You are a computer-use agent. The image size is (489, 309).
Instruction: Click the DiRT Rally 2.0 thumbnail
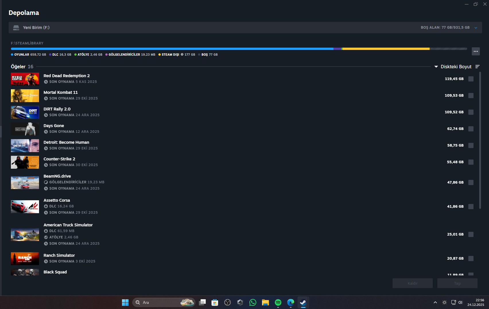(25, 112)
